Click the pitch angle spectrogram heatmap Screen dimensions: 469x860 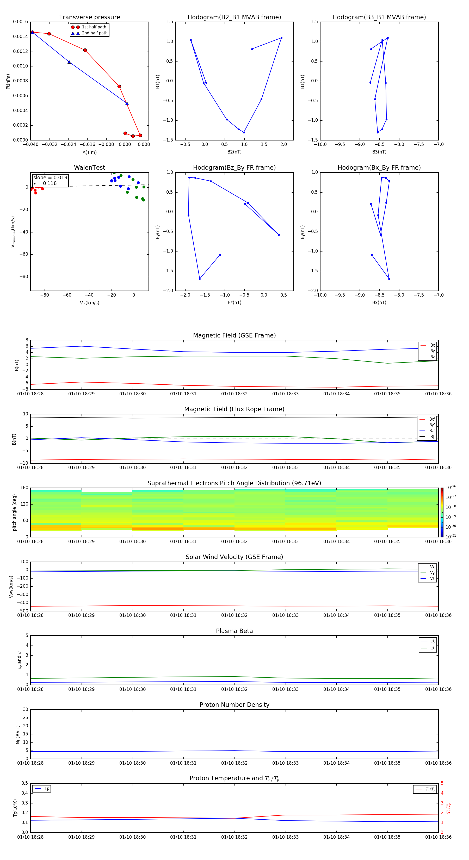click(x=234, y=512)
